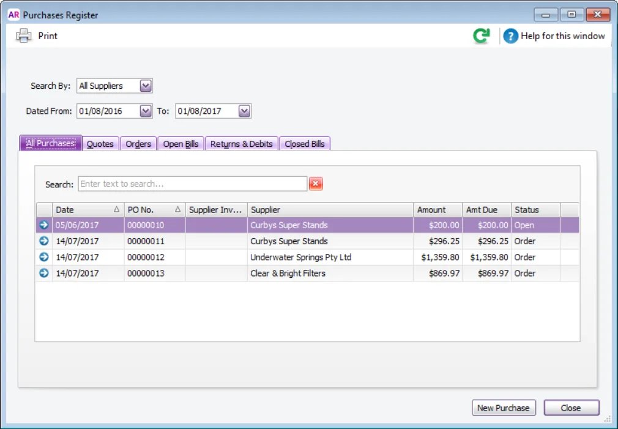Click the blue help question mark icon
Viewport: 618px width, 429px height.
(510, 36)
